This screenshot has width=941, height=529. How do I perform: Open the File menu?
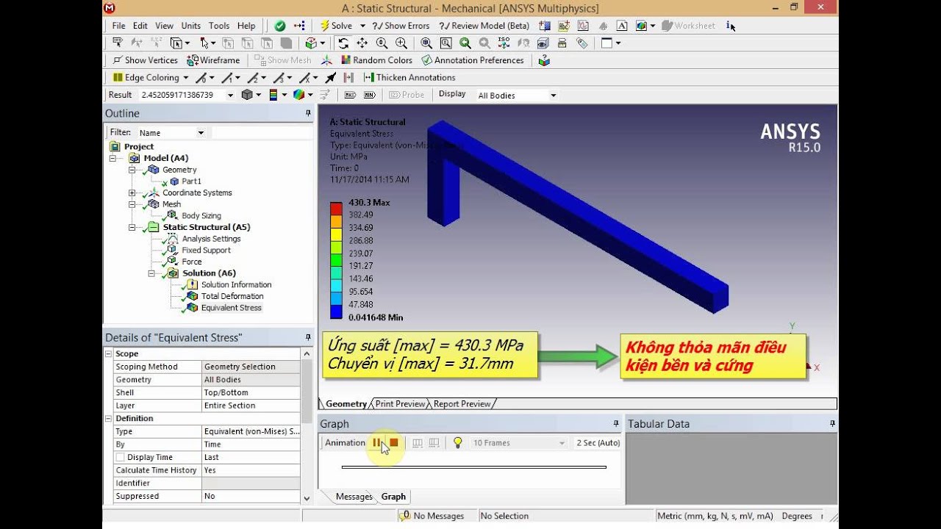(118, 26)
